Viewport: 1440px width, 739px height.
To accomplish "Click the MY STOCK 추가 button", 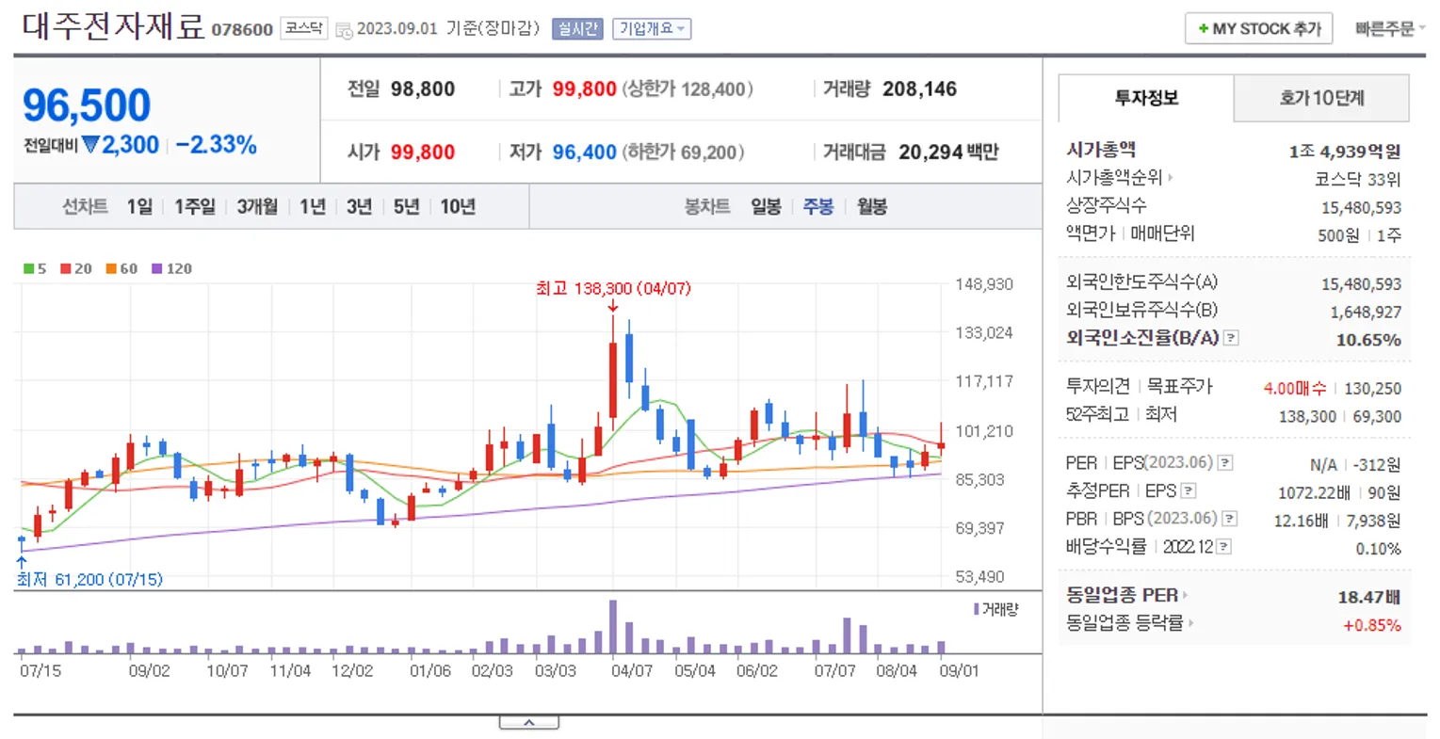I will (x=1258, y=29).
